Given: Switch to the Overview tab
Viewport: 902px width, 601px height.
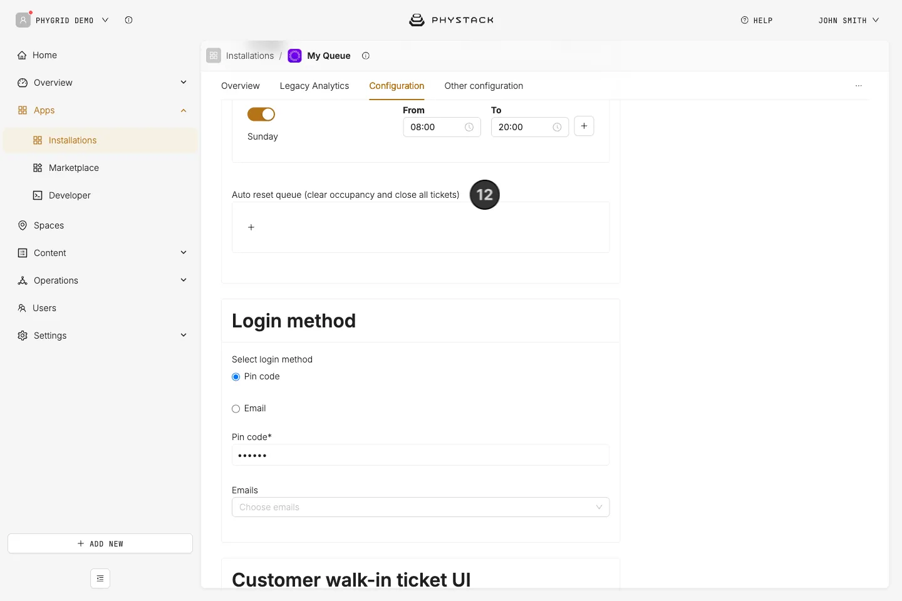Looking at the screenshot, I should coord(241,86).
